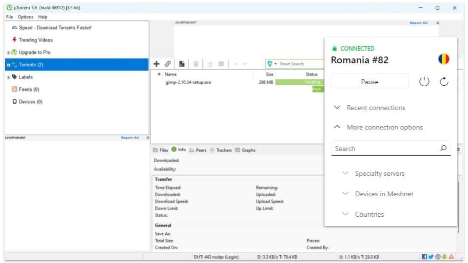Image resolution: width=468 pixels, height=263 pixels.
Task: Move torrent up the queue arrow
Action: (236, 64)
